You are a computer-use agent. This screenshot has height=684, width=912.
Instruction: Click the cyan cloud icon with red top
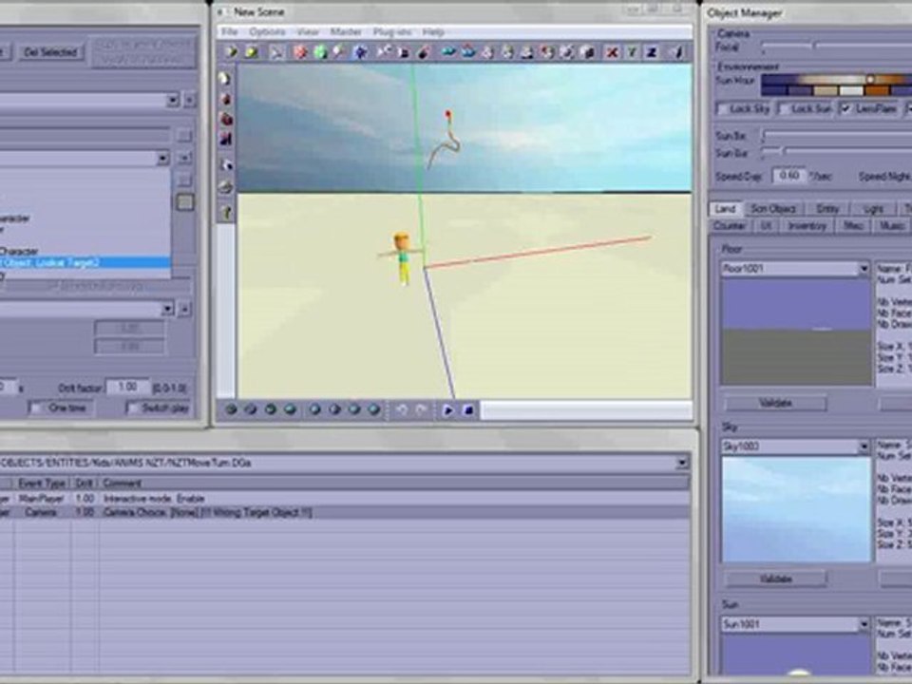(468, 52)
